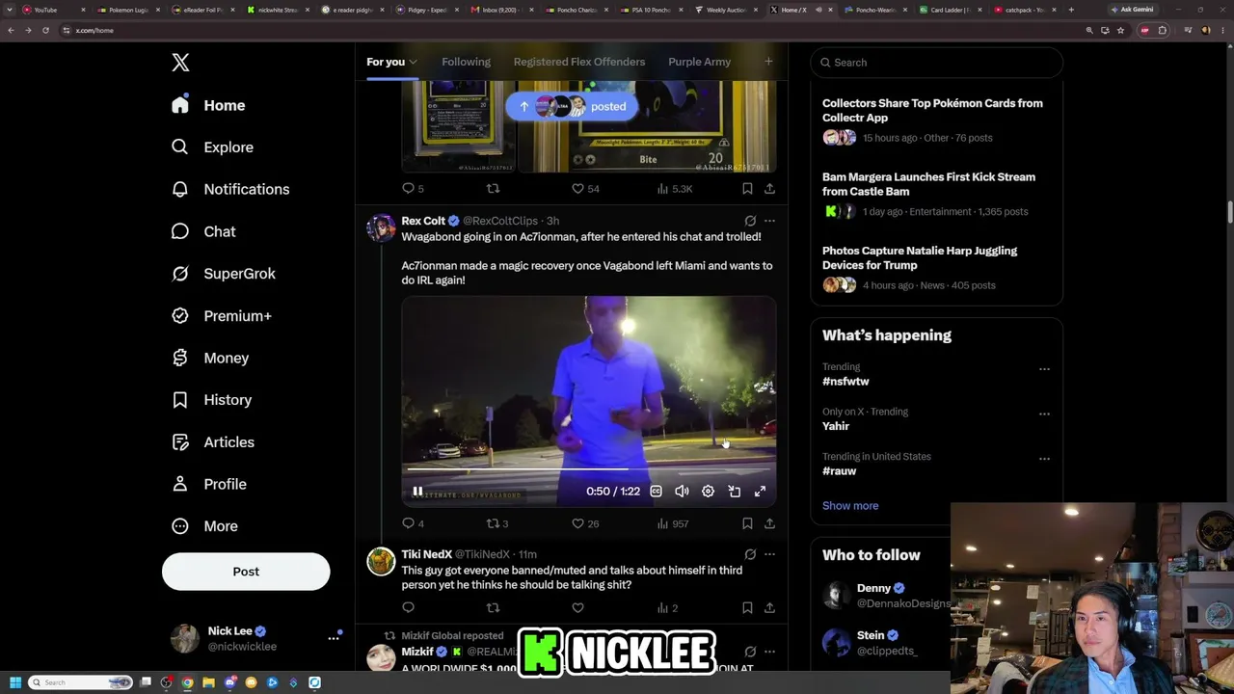Switch to the Following tab
This screenshot has width=1234, height=694.
466,62
